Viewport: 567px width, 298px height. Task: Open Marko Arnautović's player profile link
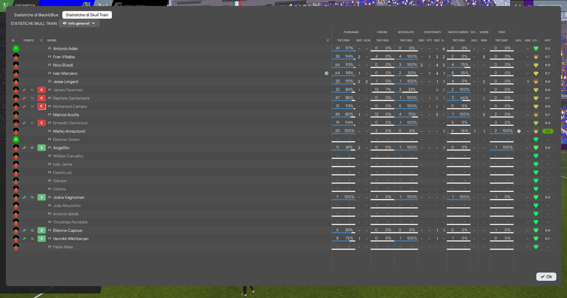[69, 132]
